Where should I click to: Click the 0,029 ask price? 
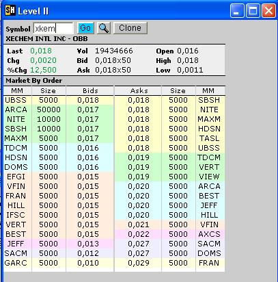click(x=139, y=263)
